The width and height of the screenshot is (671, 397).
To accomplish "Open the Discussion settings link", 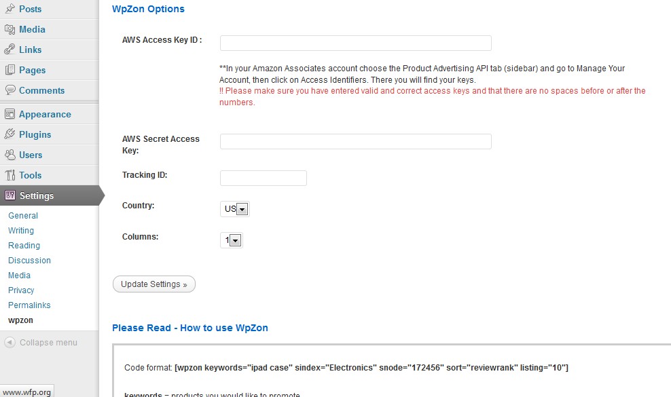I will (29, 260).
